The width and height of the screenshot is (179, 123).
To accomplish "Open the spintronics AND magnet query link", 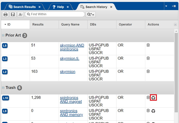I will click(71, 100).
